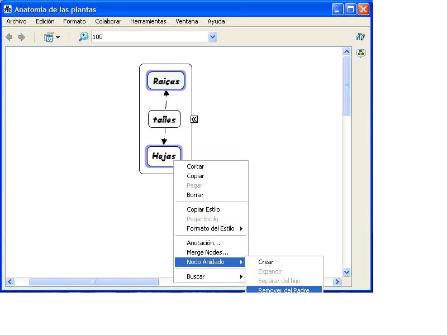Open the Archivo menu
This screenshot has height=335, width=447.
pos(17,21)
